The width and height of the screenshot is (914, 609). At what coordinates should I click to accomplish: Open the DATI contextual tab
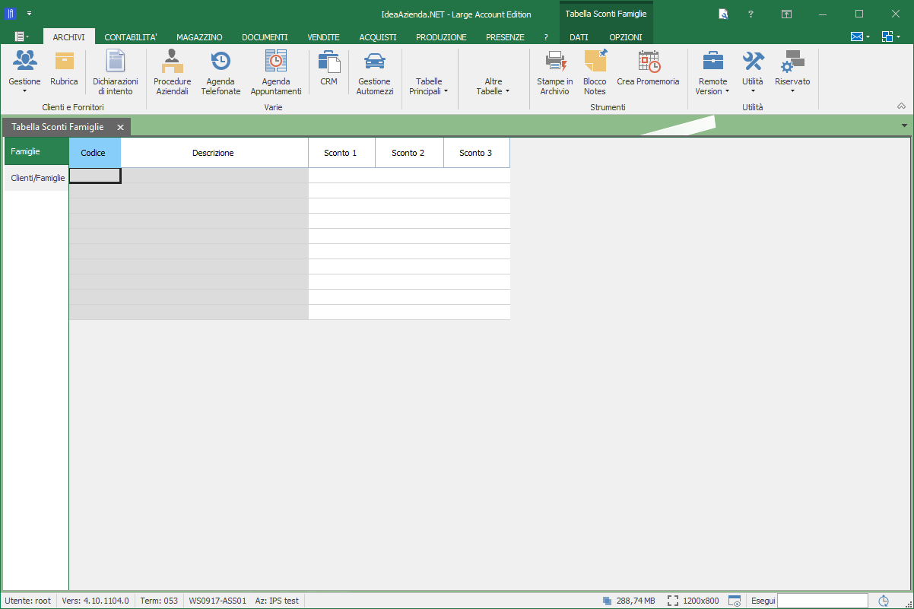579,36
